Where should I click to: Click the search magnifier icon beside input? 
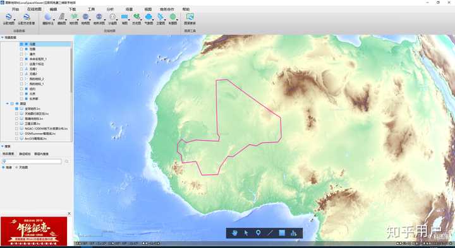(x=66, y=162)
